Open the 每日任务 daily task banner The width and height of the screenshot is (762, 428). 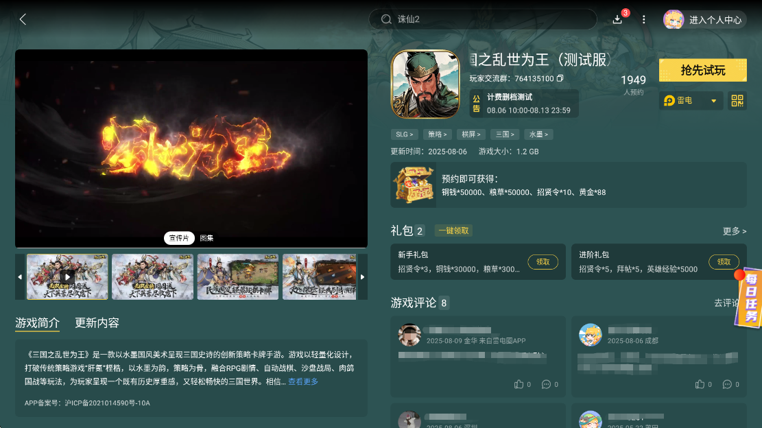749,298
